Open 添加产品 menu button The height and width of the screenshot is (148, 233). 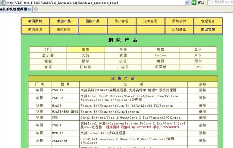64,21
